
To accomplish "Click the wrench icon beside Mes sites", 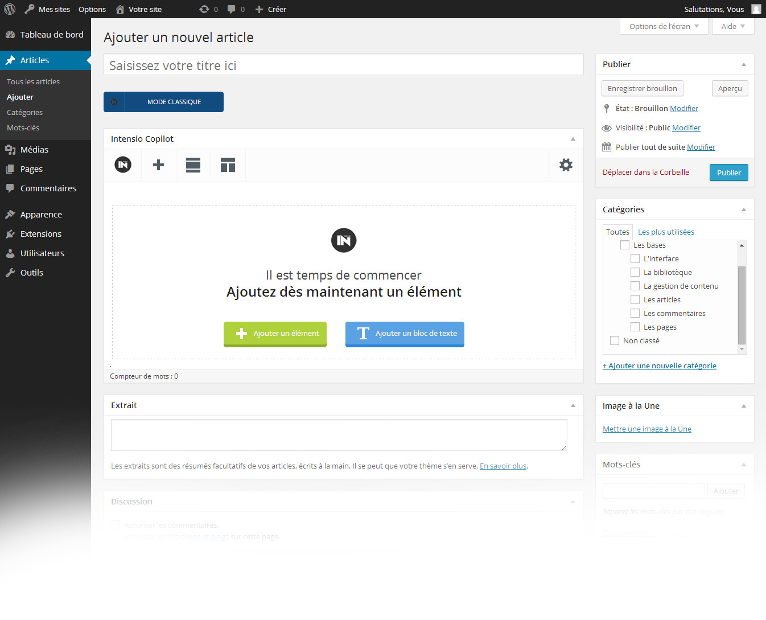I will (30, 9).
